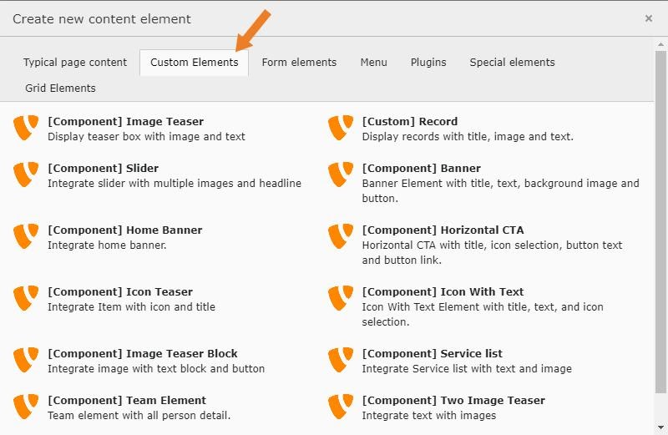Viewport: 668px width, 435px height.
Task: Select the Icon With Text title link
Action: click(x=443, y=291)
